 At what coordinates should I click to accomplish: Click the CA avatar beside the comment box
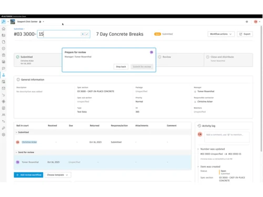[x=200, y=134]
